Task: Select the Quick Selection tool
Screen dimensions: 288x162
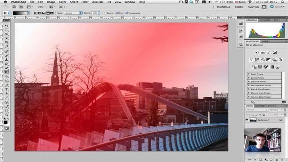Action: (7, 38)
